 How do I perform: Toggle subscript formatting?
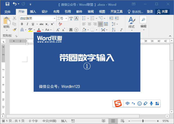[47, 24]
